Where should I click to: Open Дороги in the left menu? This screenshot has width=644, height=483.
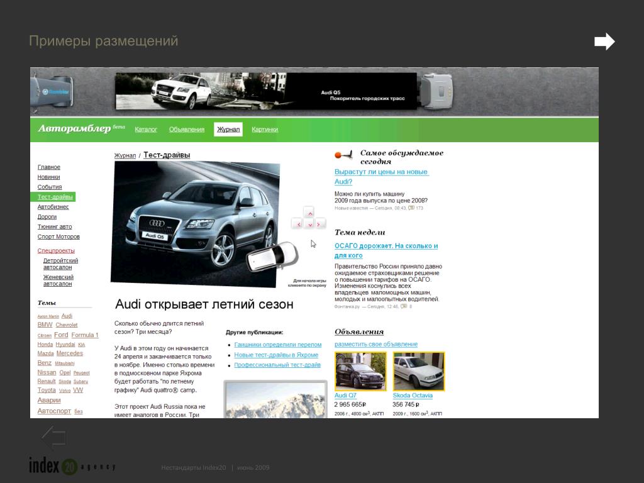(x=47, y=216)
